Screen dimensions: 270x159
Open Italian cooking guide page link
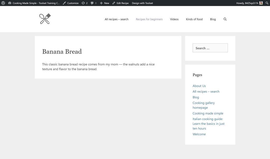click(x=208, y=123)
